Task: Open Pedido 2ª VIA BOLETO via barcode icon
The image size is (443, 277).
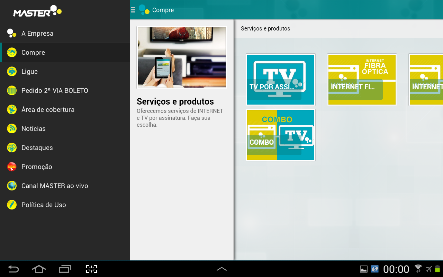Action: [11, 90]
